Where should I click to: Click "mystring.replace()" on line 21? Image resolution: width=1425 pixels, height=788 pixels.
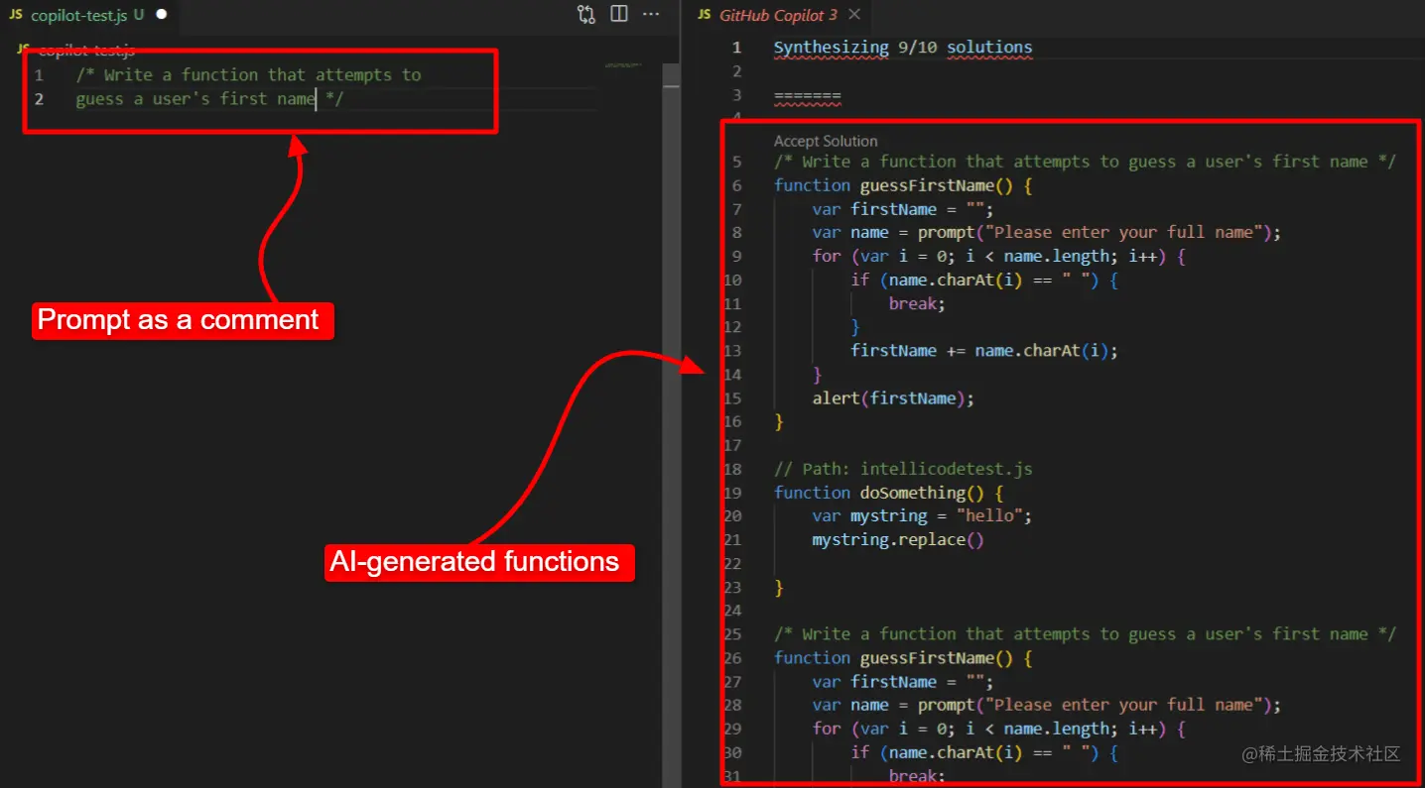898,540
